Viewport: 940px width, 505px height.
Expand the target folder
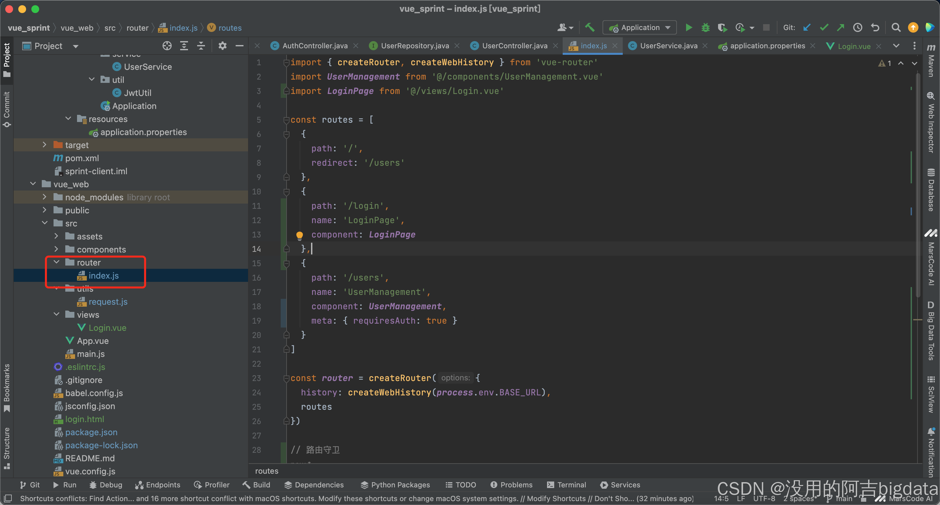[x=44, y=145]
